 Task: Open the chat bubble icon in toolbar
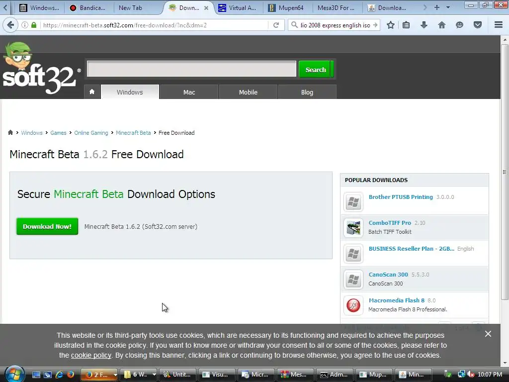(459, 25)
